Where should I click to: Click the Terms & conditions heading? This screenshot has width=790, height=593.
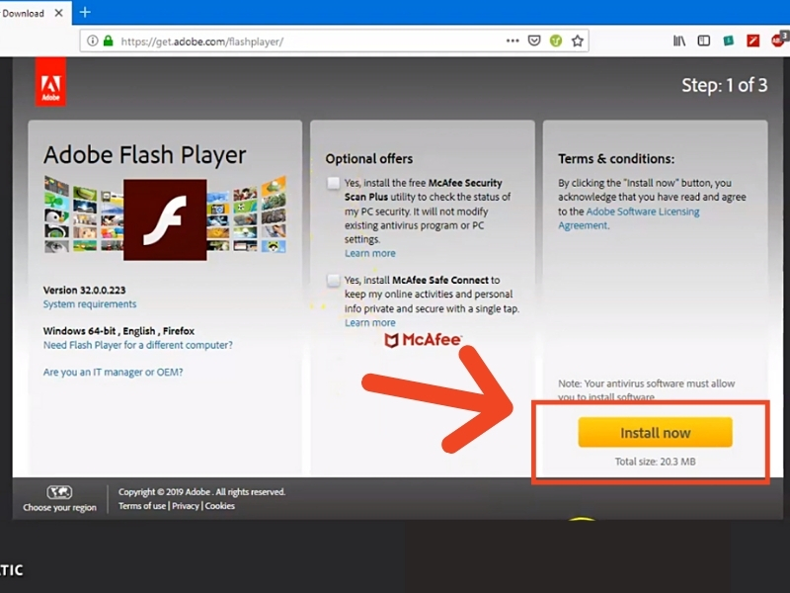click(616, 159)
